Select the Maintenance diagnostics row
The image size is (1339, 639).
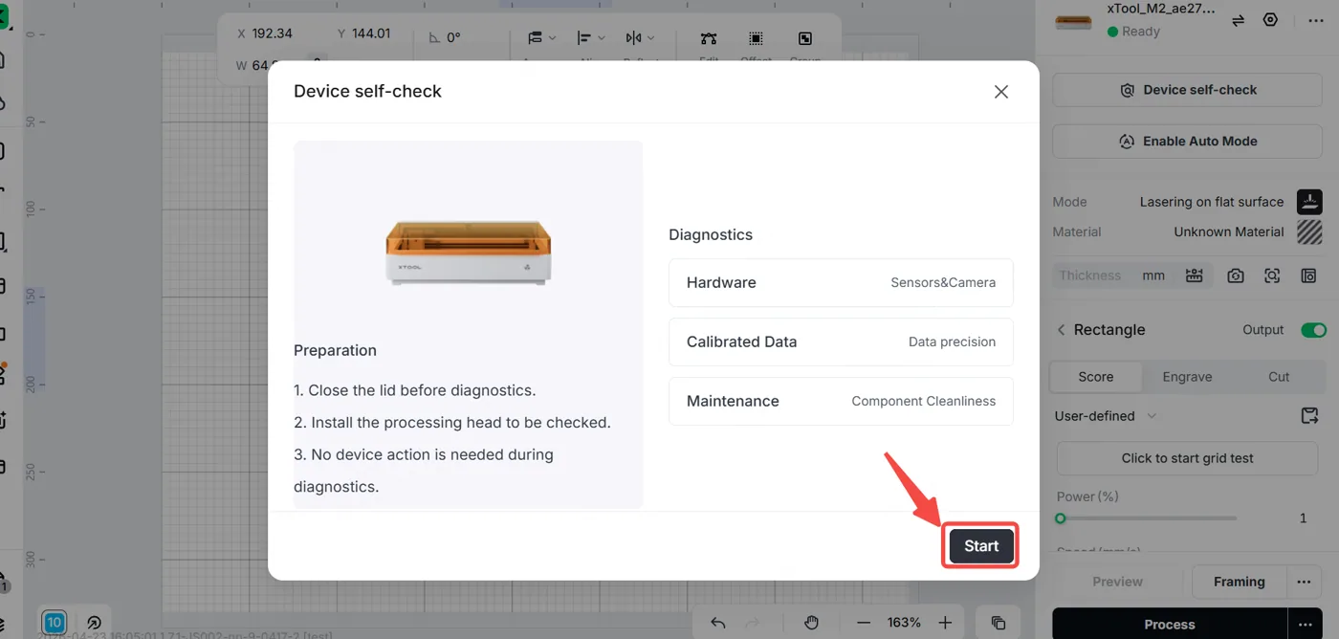[841, 401]
